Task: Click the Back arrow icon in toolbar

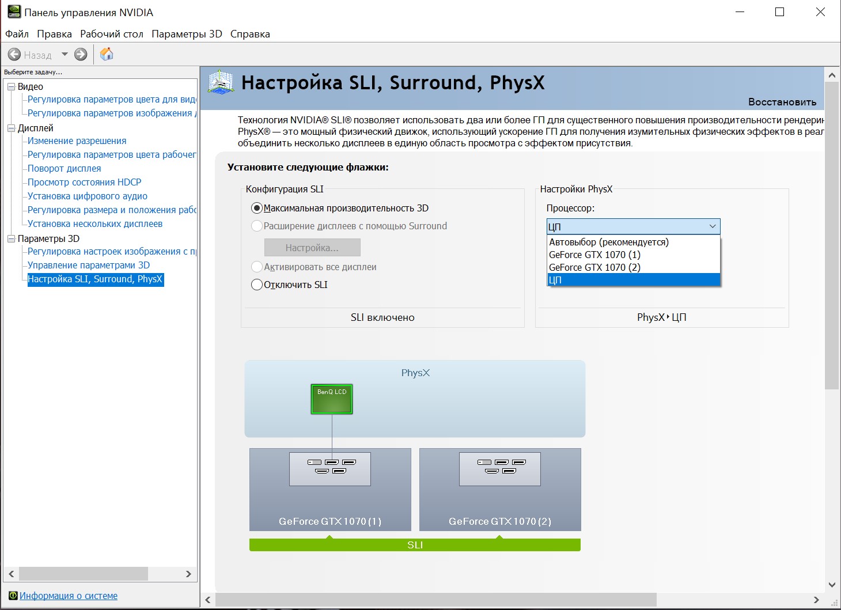Action: pos(14,55)
